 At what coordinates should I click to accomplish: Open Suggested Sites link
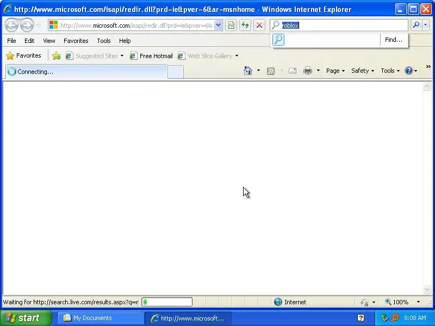click(x=91, y=56)
